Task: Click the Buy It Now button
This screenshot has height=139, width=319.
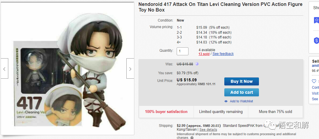Action: [x=241, y=81]
